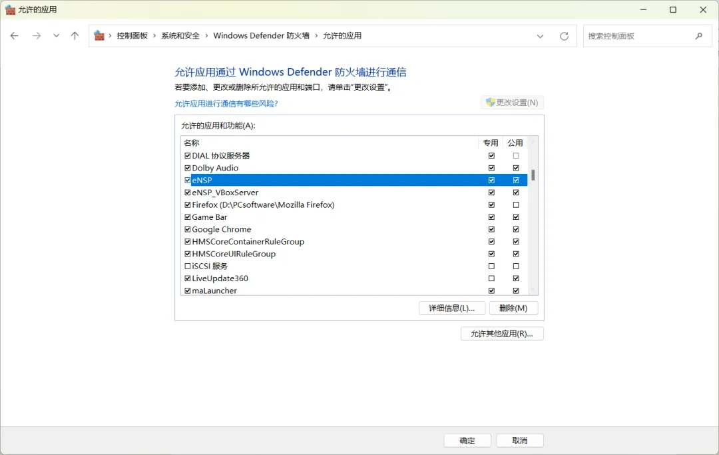Click the 取消 button
719x455 pixels.
coord(520,440)
